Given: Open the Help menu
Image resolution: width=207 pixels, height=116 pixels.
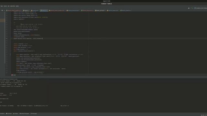Looking at the screenshot, I should click(17, 6).
